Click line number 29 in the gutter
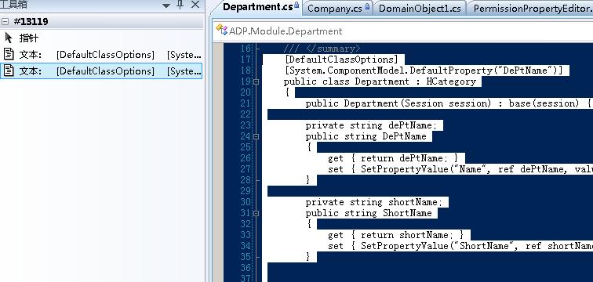This screenshot has width=593, height=282. tap(246, 191)
